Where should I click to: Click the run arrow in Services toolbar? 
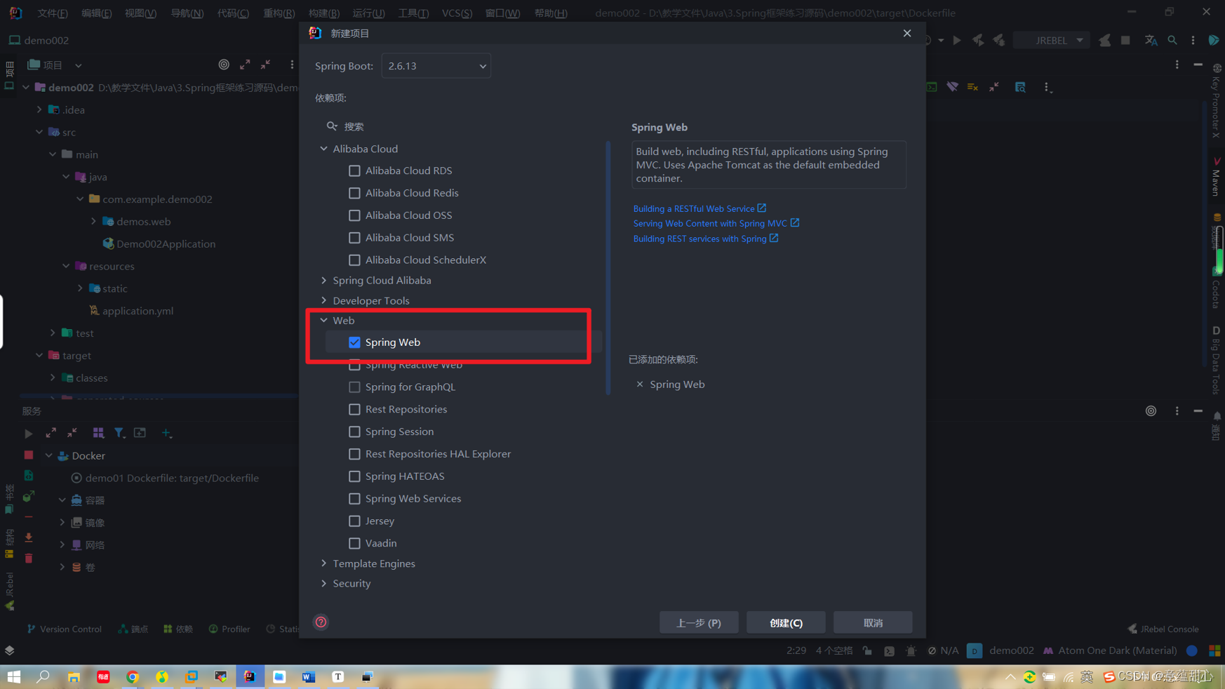tap(28, 434)
